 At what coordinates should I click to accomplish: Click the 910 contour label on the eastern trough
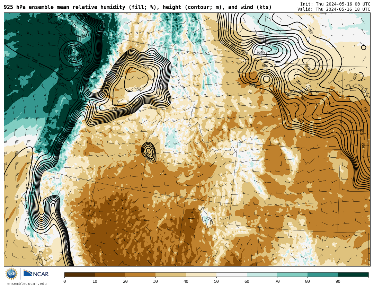[301, 121]
